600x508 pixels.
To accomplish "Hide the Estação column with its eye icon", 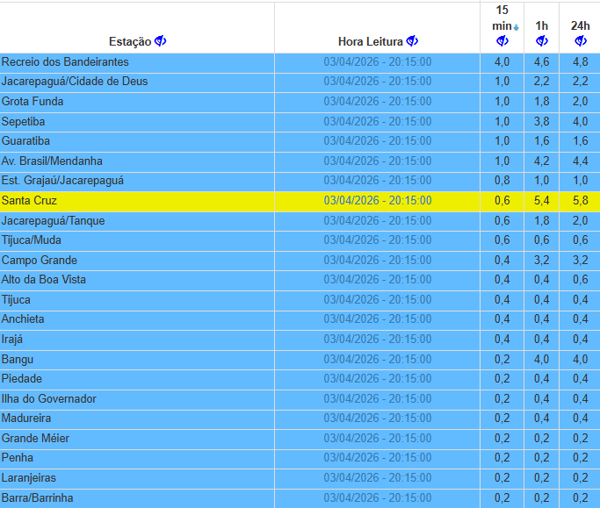I will pos(160,41).
